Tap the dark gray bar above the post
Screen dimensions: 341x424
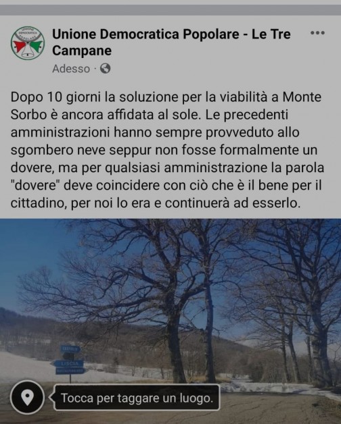coord(170,10)
